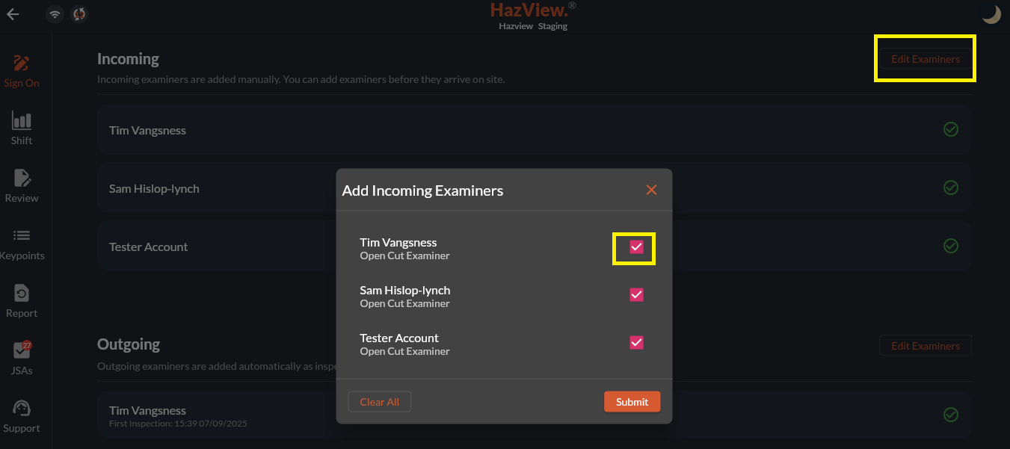The image size is (1010, 449).
Task: Click the Tester Account incoming row checkmark
Action: click(951, 246)
